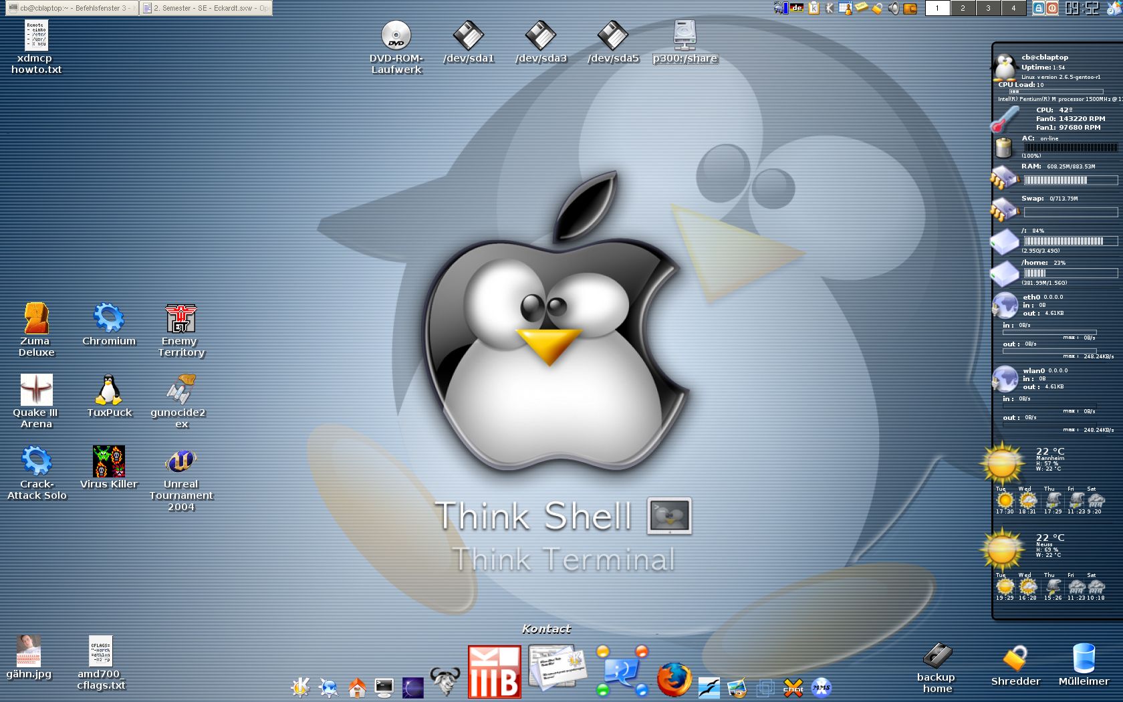The image size is (1123, 702).
Task: Launch Chromium game icon on desktop
Action: click(108, 325)
